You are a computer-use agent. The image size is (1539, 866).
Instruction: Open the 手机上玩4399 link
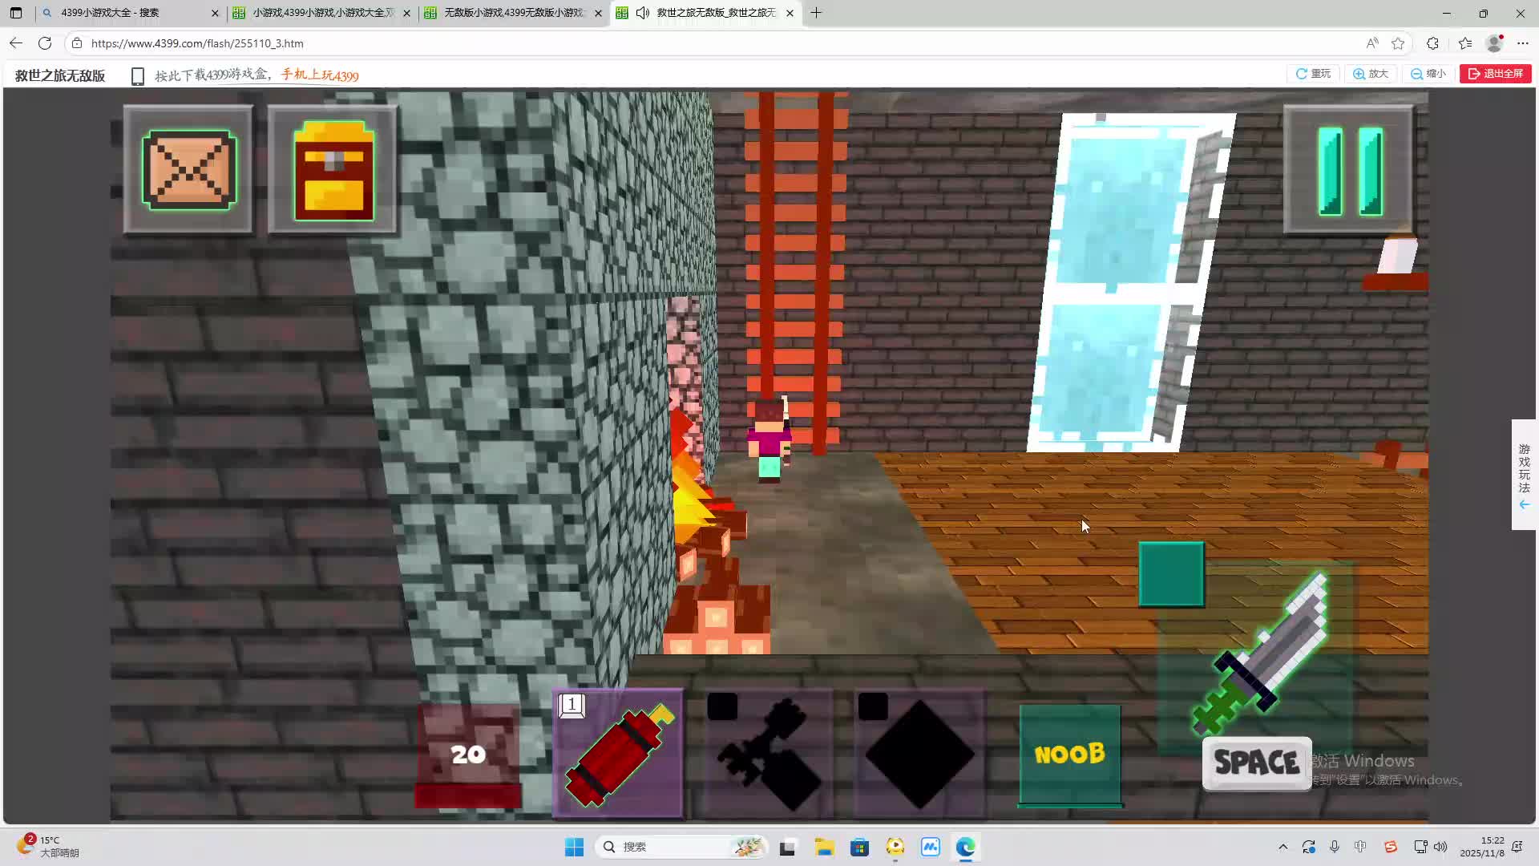pyautogui.click(x=320, y=75)
